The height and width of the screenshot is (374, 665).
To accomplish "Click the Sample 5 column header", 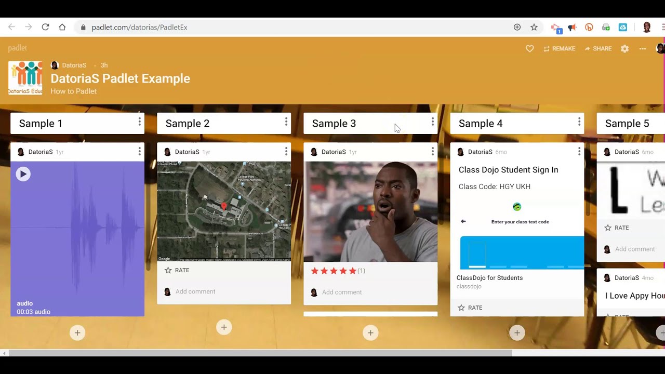I will (631, 123).
